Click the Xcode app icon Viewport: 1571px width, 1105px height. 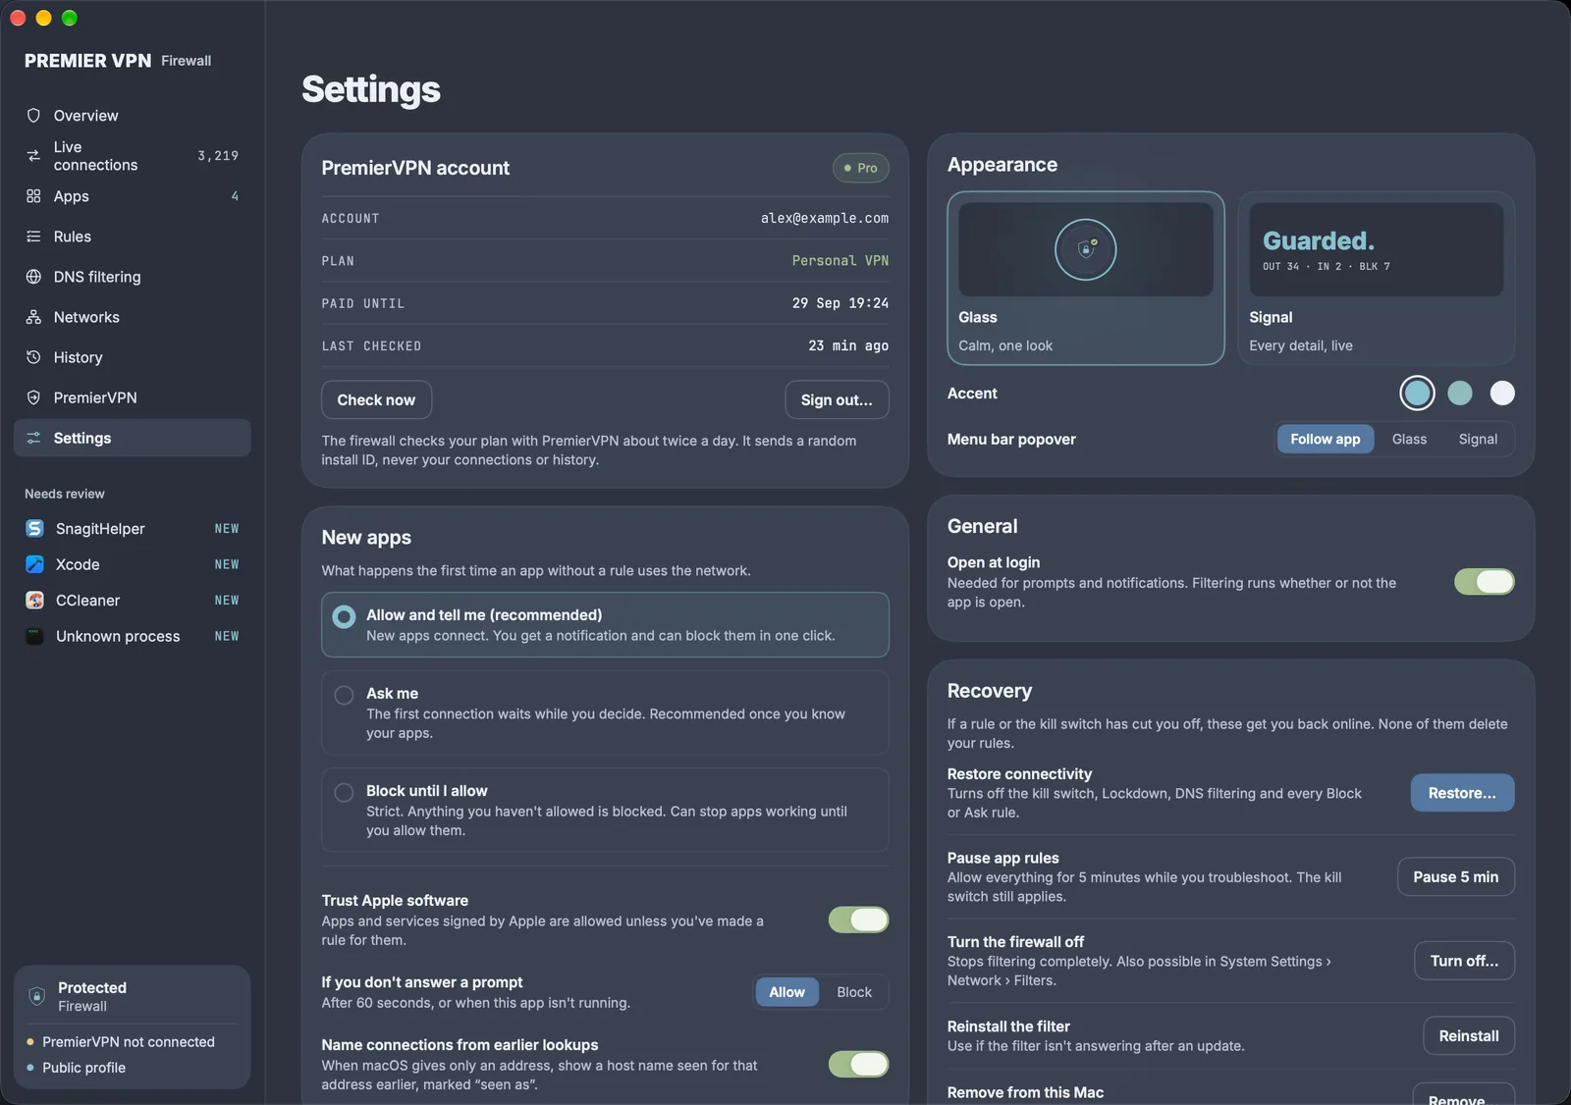tap(34, 564)
